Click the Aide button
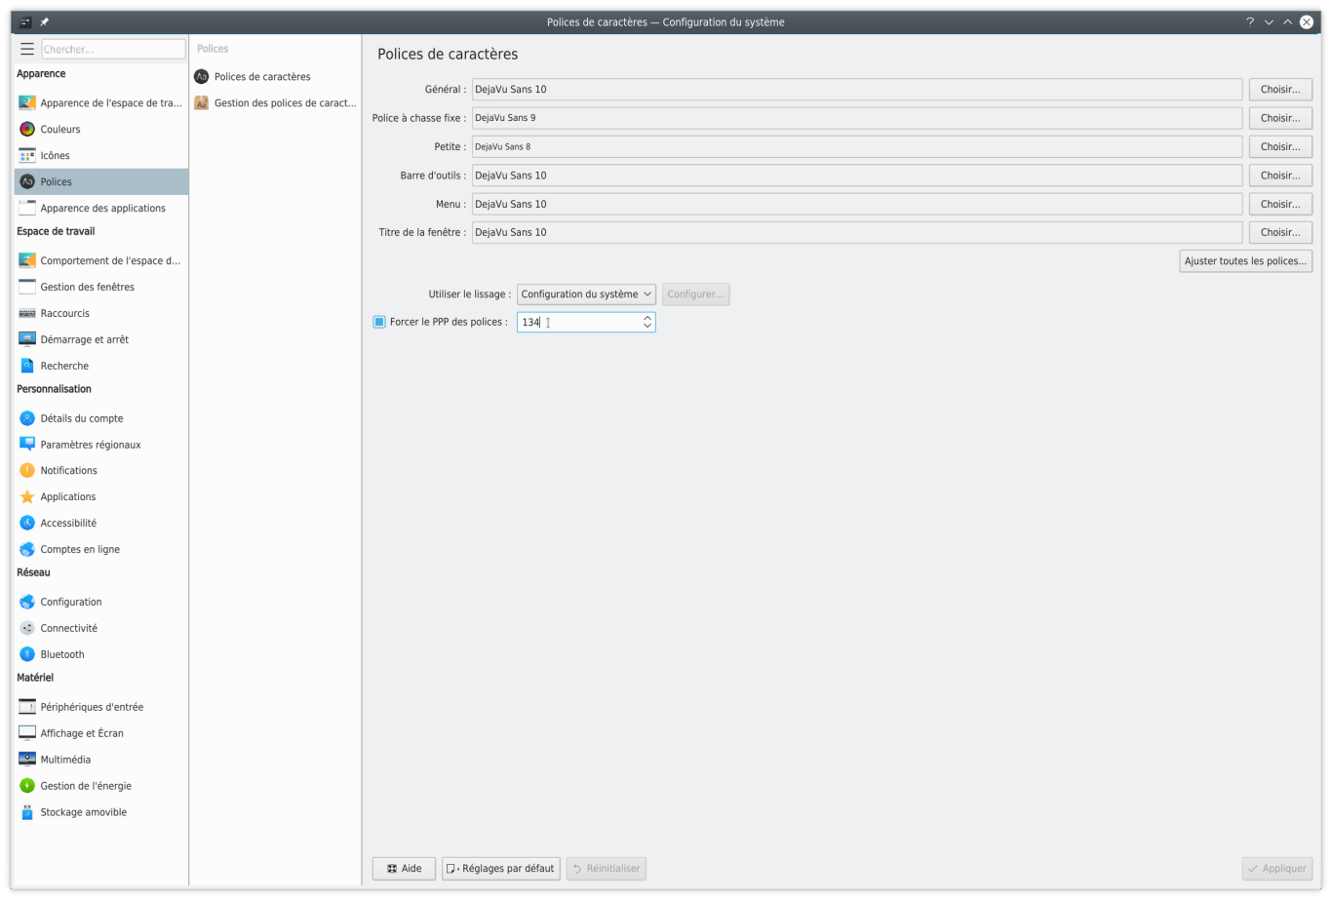The image size is (1332, 900). pyautogui.click(x=404, y=869)
